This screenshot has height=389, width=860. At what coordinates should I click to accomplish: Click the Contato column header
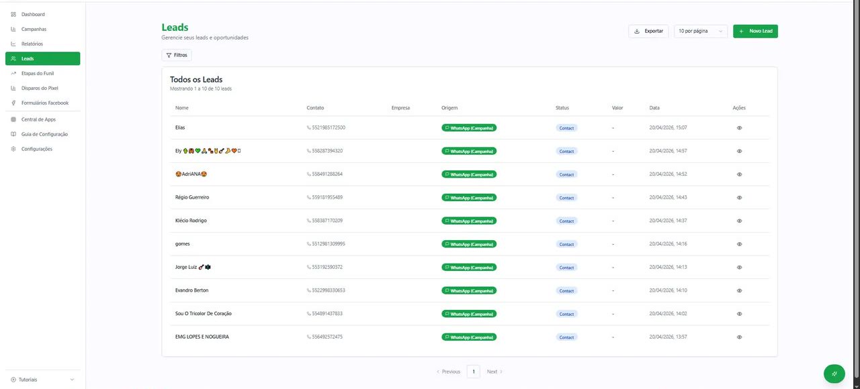(315, 108)
